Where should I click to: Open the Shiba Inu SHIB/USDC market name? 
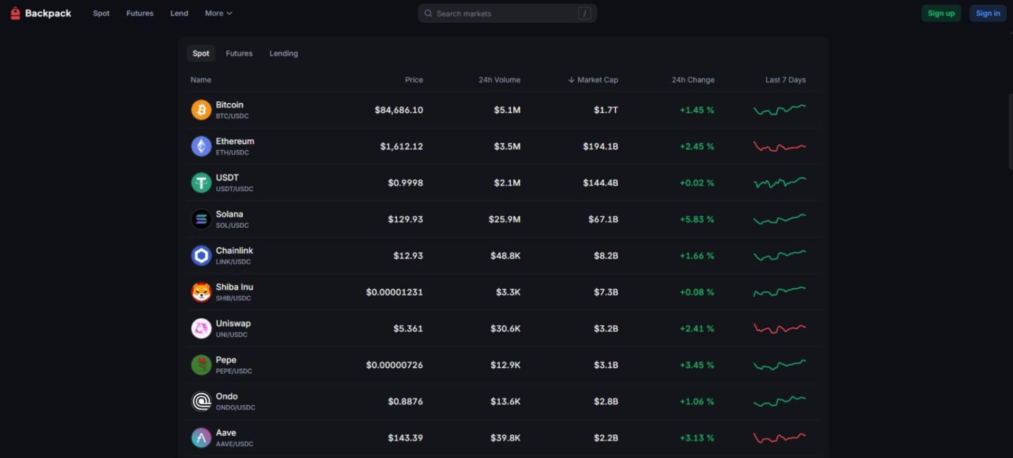[234, 292]
